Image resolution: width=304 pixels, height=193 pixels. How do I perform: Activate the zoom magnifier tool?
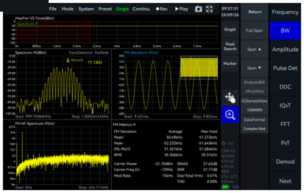pos(230,115)
